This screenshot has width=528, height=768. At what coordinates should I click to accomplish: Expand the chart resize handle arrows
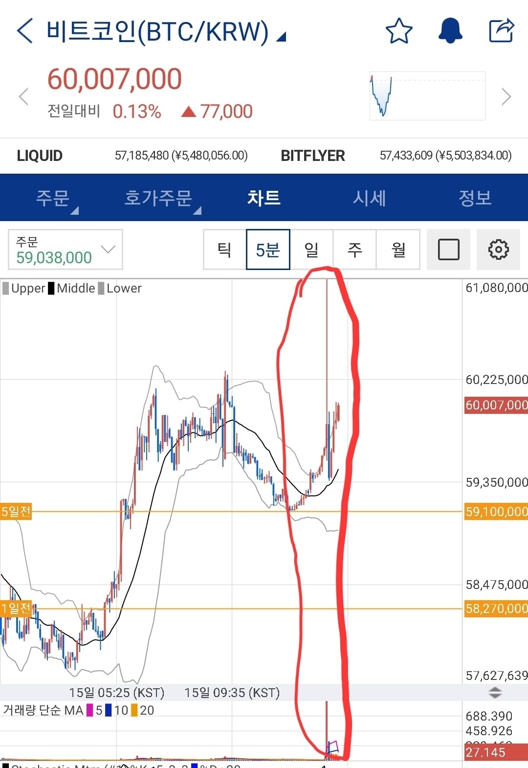tap(495, 692)
